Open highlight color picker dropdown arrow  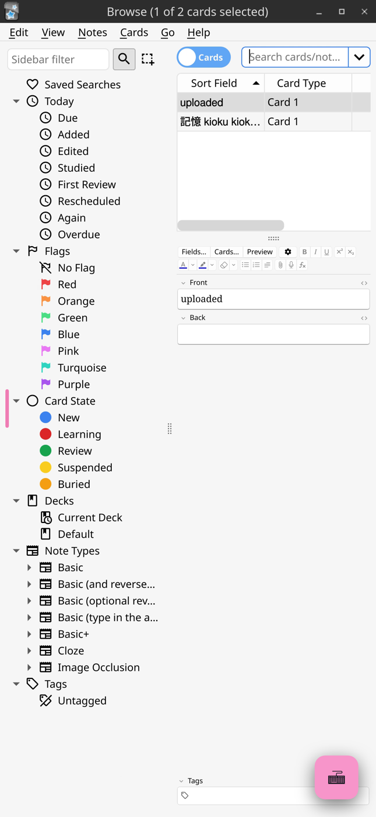212,265
